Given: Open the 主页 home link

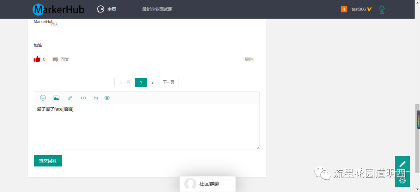Looking at the screenshot, I should tap(112, 9).
